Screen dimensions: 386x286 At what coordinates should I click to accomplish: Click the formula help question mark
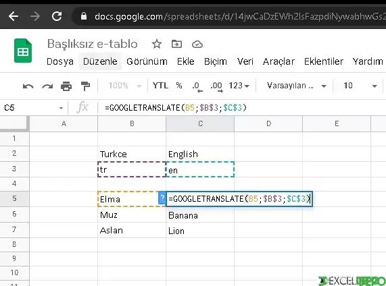tap(162, 198)
